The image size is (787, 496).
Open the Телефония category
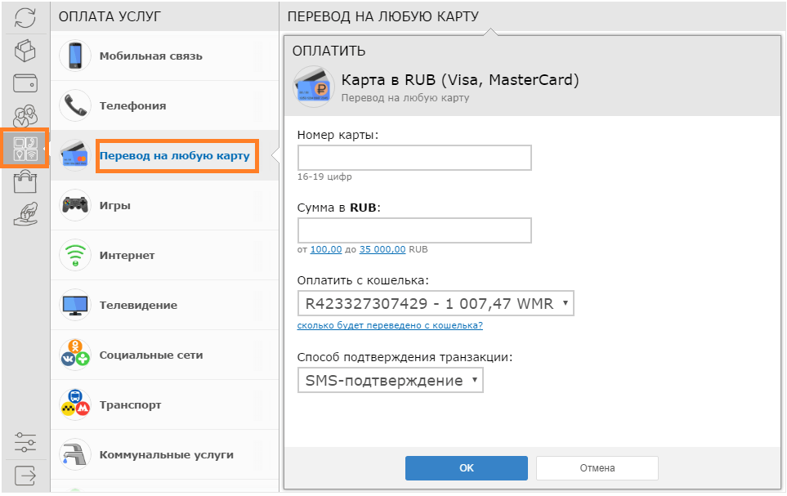(x=164, y=105)
